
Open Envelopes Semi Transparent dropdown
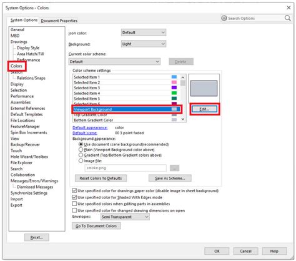125,217
